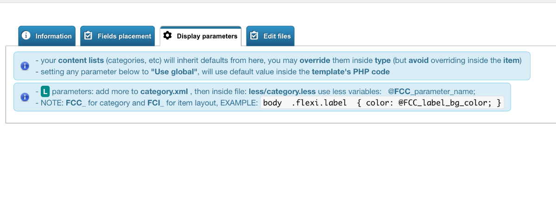Click the bold "Use global" text
This screenshot has width=556, height=215.
tap(174, 72)
